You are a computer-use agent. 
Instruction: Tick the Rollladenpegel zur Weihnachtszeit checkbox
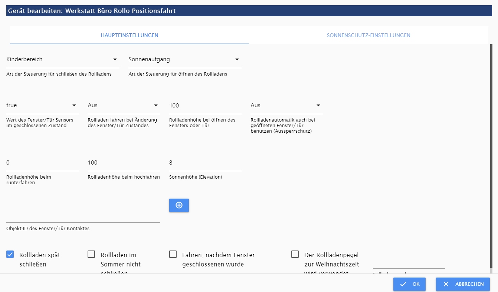[x=295, y=255]
